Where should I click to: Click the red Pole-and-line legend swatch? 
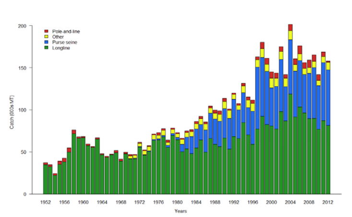47,32
